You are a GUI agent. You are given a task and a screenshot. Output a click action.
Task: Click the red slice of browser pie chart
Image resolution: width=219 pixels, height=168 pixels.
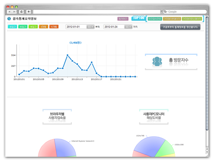(48, 150)
